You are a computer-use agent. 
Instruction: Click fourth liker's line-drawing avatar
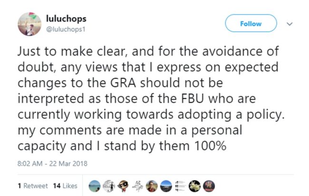pyautogui.click(x=137, y=185)
